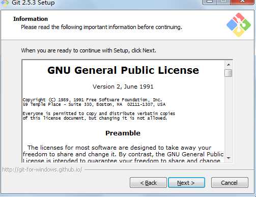Viewport: 256px width, 197px height.
Task: Click 'freedom to share and change it' line
Action: tap(123, 154)
